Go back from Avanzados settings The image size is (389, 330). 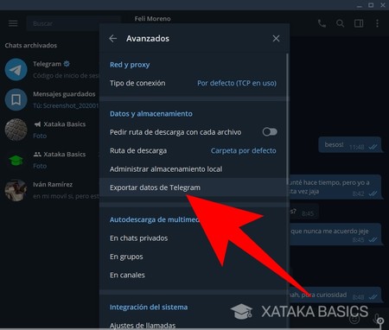(x=113, y=38)
